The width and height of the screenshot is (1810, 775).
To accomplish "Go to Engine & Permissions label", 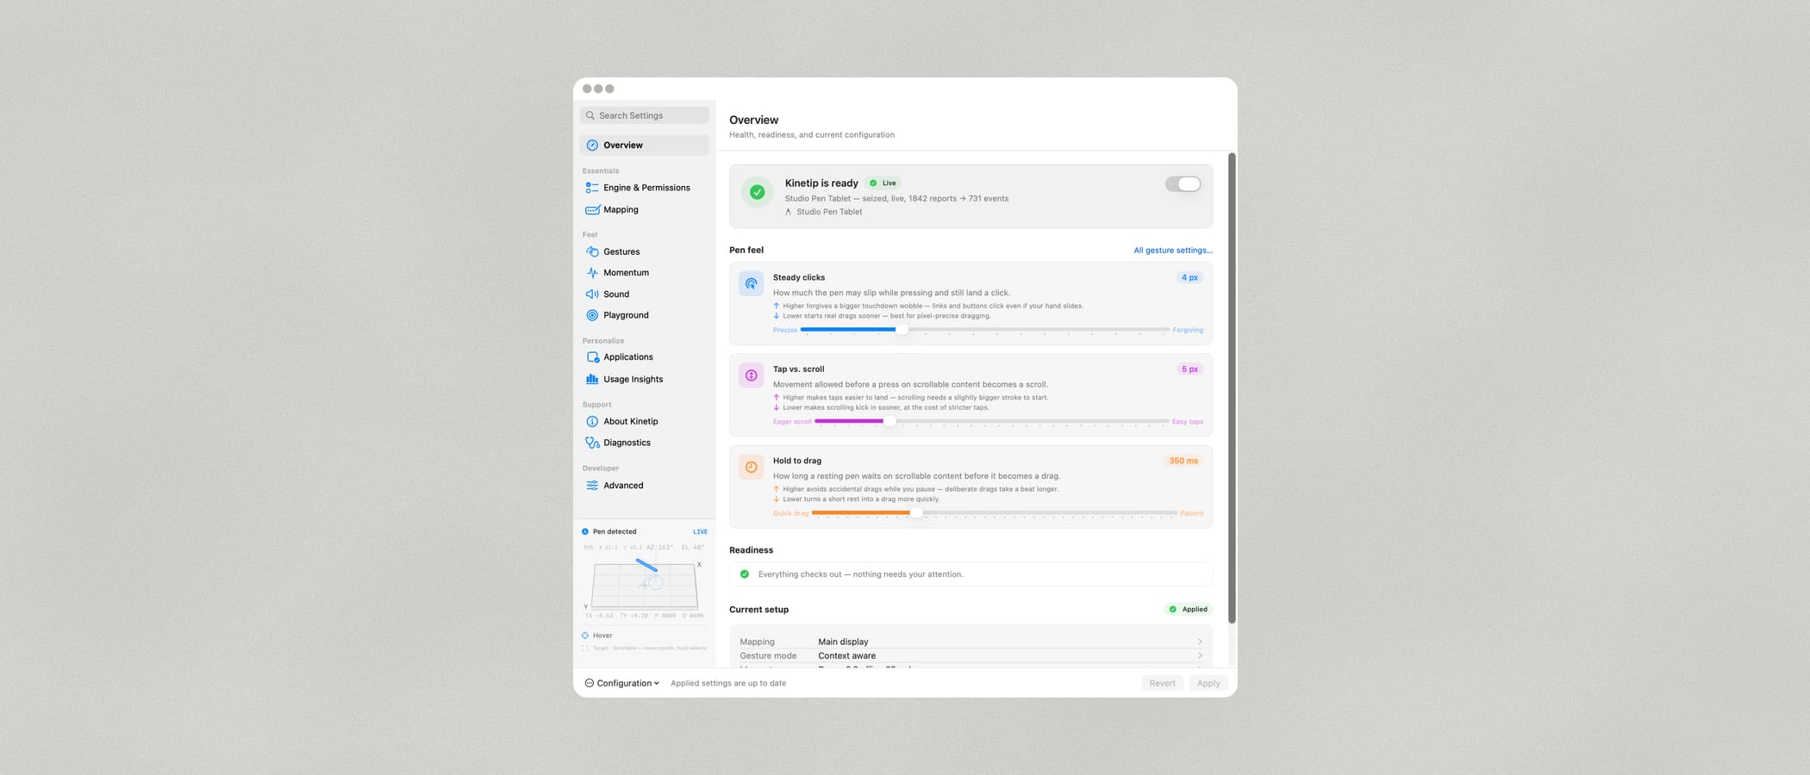I will pos(646,188).
